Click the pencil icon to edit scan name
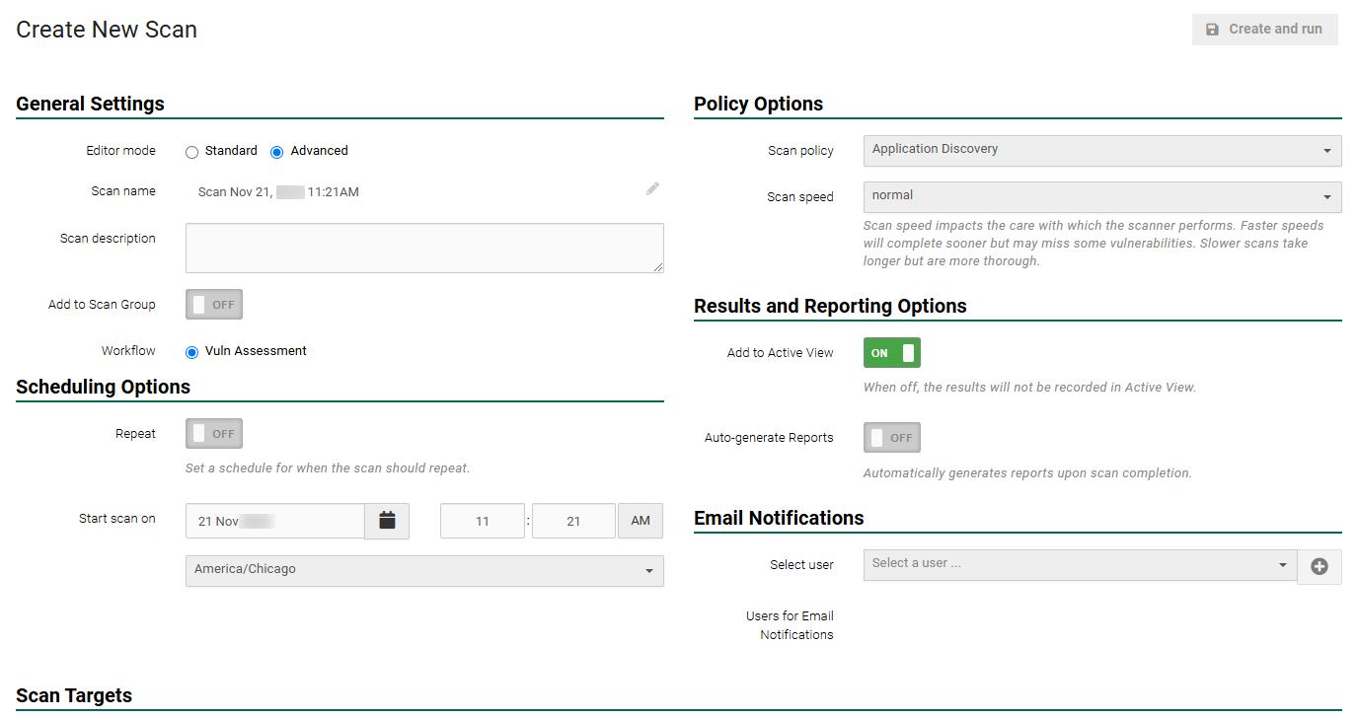 point(652,189)
